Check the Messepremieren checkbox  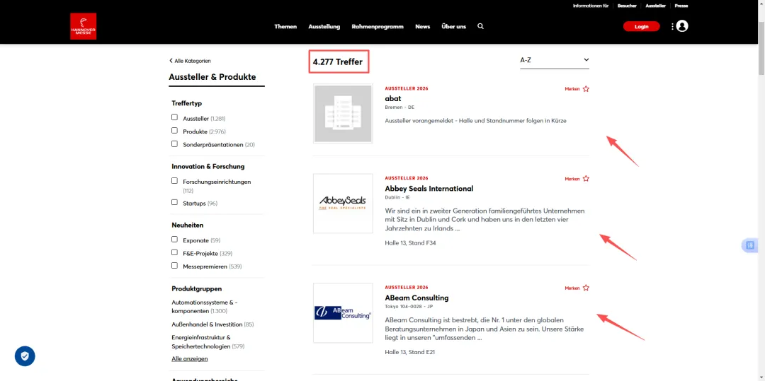point(175,265)
